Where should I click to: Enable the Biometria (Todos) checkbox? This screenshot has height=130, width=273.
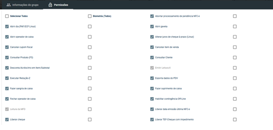click(90, 16)
